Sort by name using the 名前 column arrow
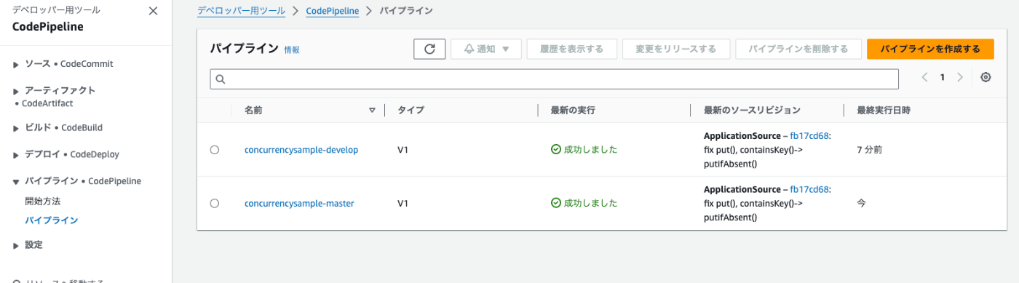This screenshot has height=283, width=1019. click(x=372, y=111)
